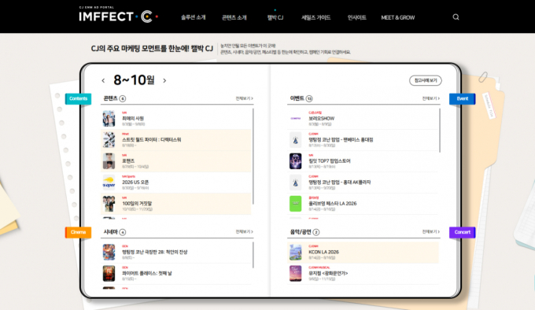The height and width of the screenshot is (310, 535).
Task: Open the 명탐정 코난 극장판 28 poster thumbnail
Action: coord(109,253)
